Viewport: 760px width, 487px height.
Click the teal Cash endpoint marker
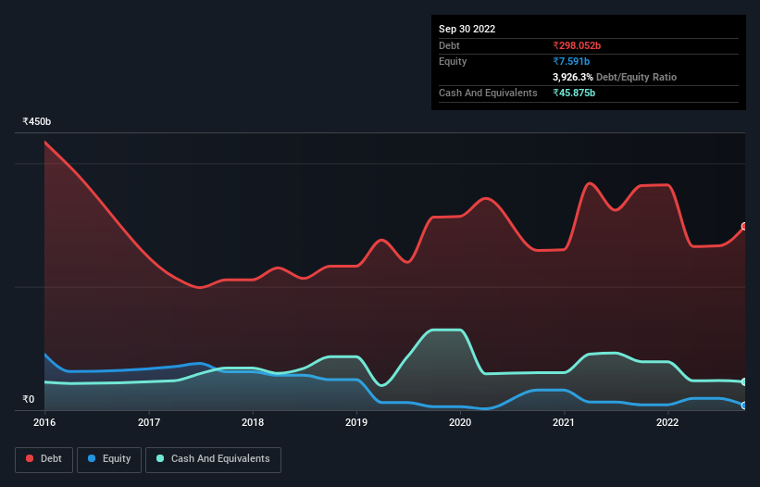coord(745,381)
